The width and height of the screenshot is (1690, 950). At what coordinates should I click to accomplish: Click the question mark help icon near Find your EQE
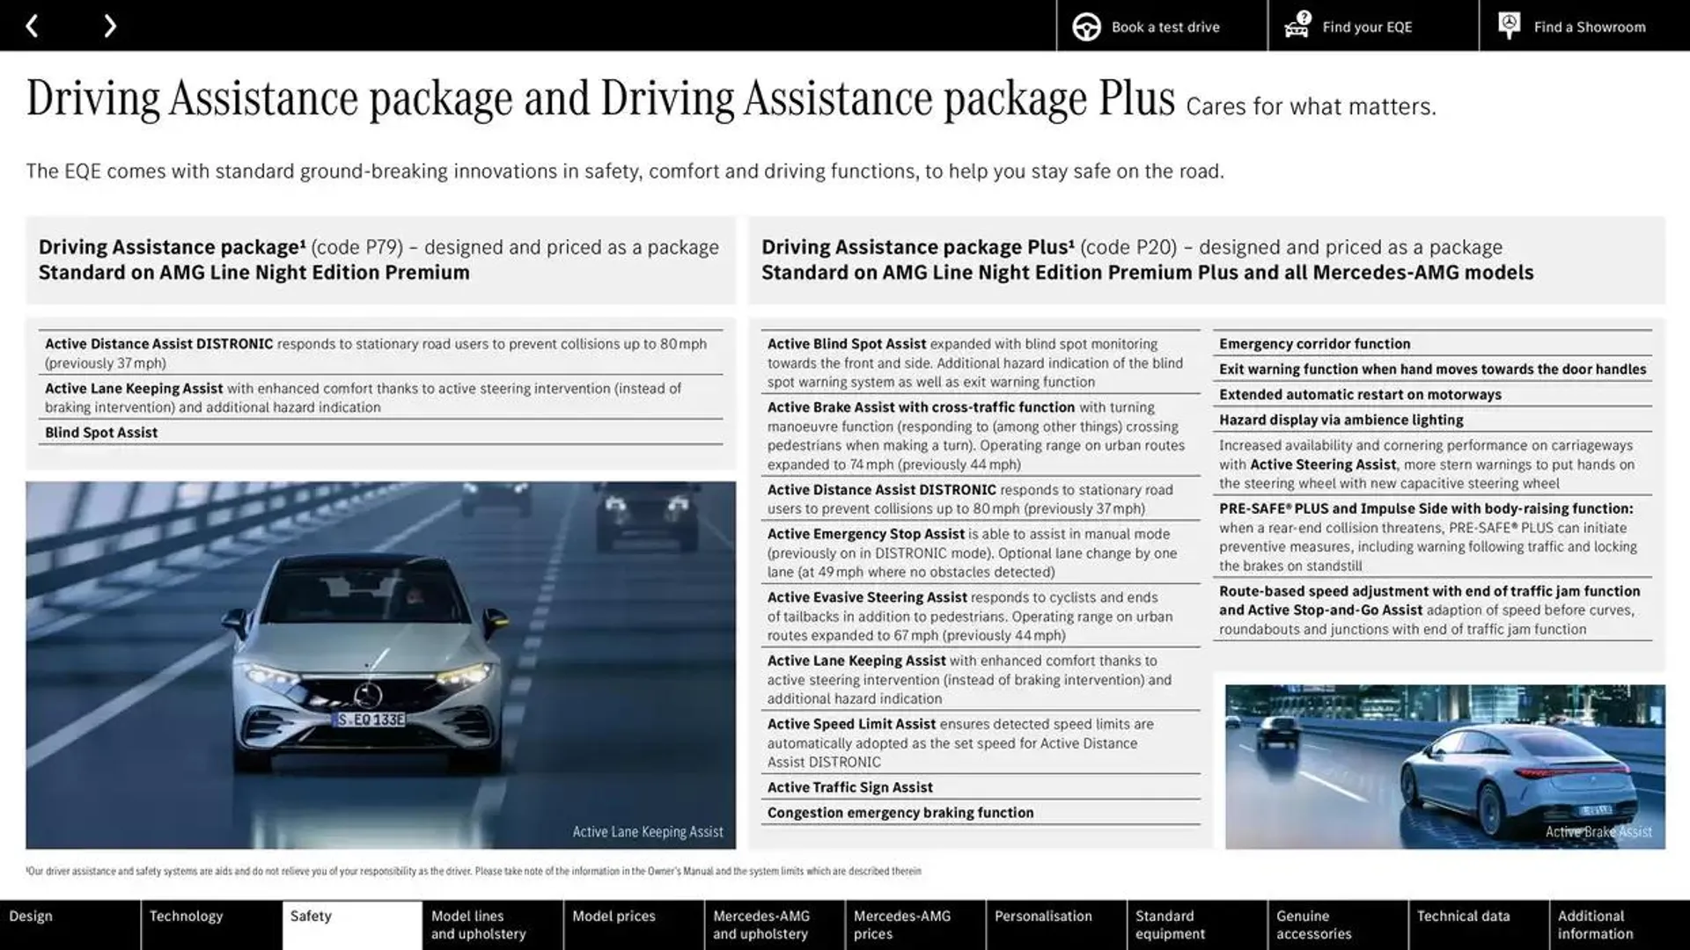tap(1303, 16)
